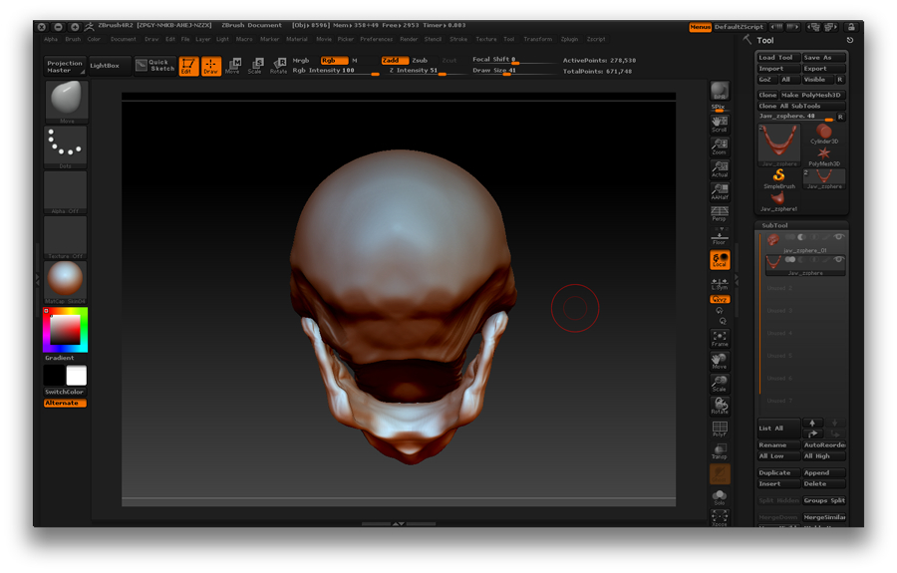897x573 pixels.
Task: Toggle PolyF polyframe display
Action: click(719, 429)
